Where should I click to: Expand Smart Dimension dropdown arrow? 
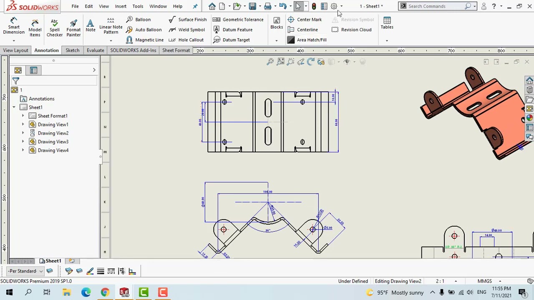(14, 41)
